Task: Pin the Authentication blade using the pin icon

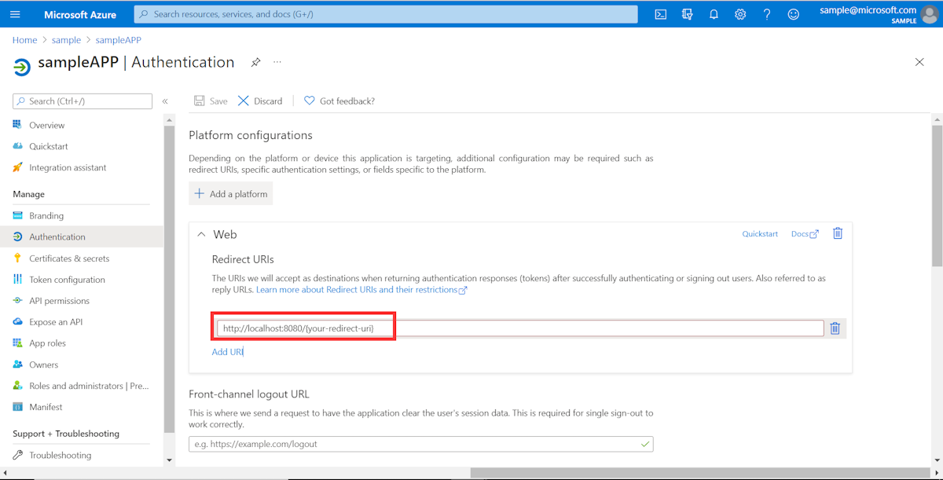Action: tap(255, 61)
